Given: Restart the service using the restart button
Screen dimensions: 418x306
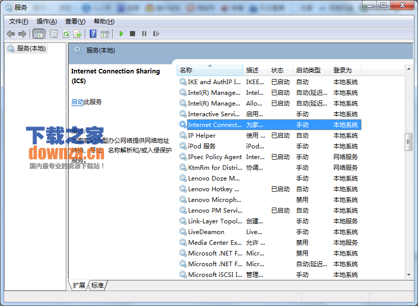Looking at the screenshot, I should tap(156, 34).
